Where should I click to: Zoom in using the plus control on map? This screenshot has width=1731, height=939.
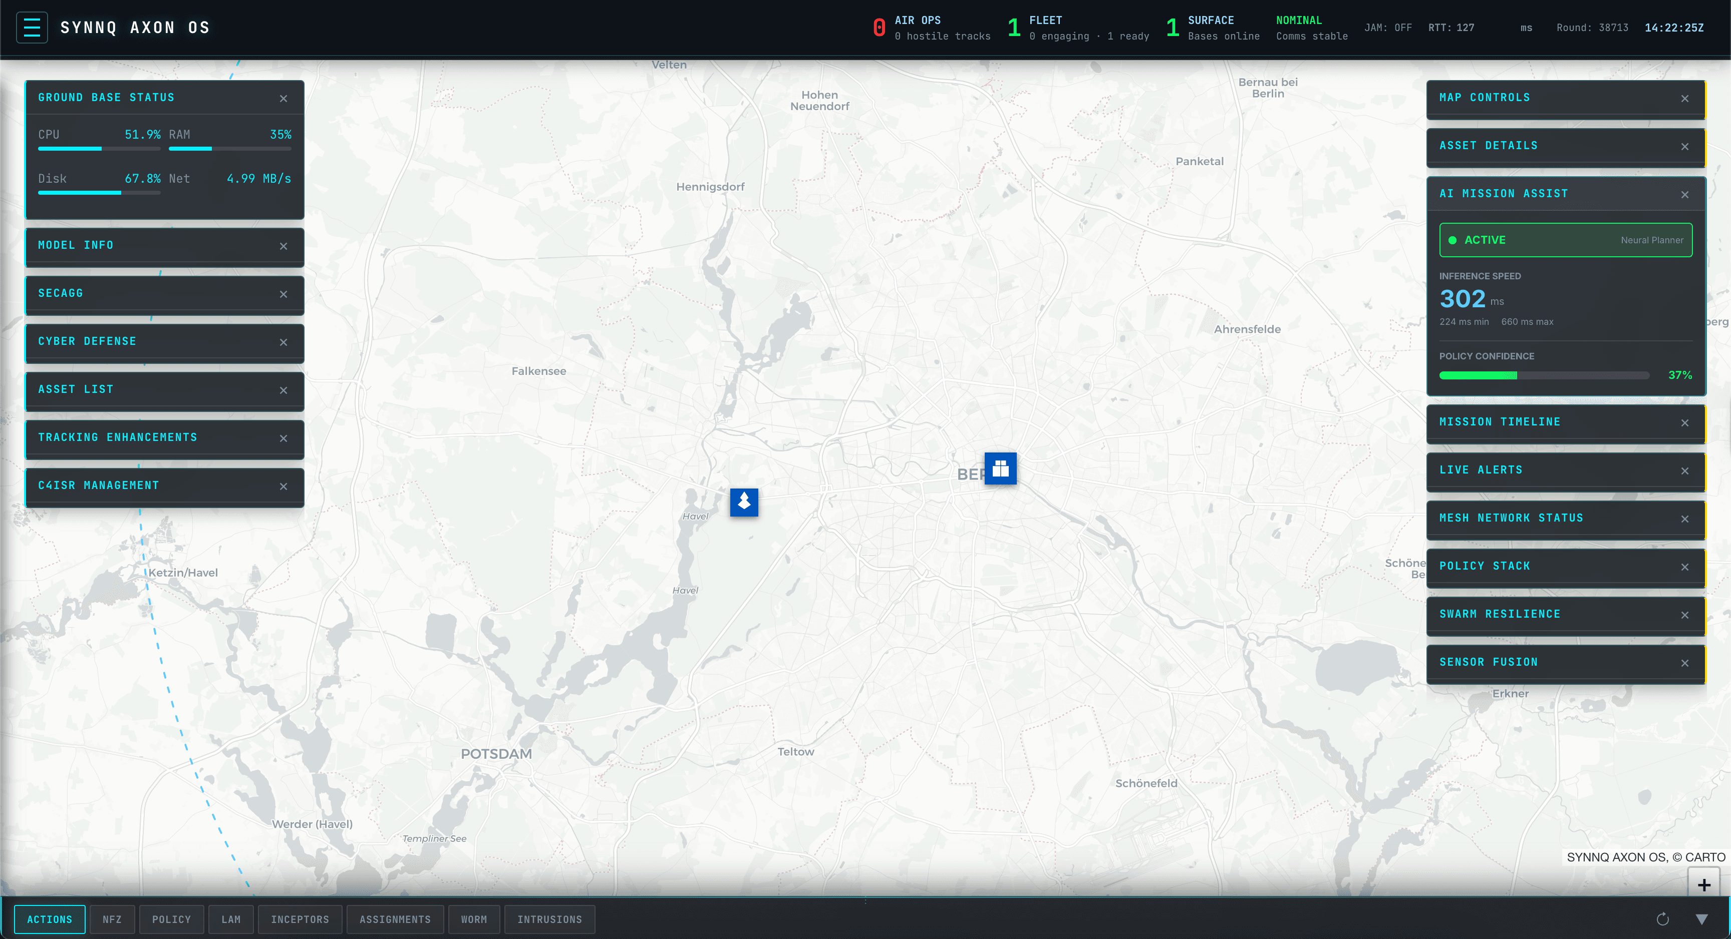coord(1705,883)
